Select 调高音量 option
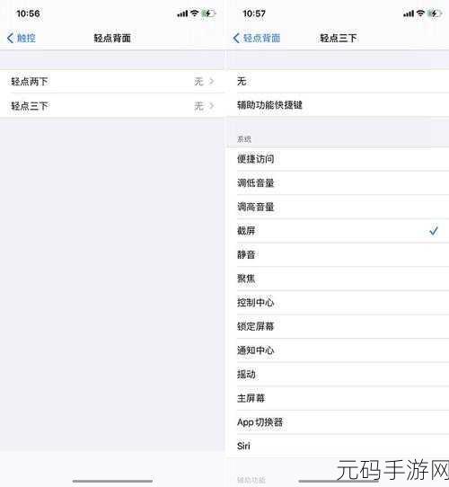Screen dimensions: 449x487 [338, 207]
